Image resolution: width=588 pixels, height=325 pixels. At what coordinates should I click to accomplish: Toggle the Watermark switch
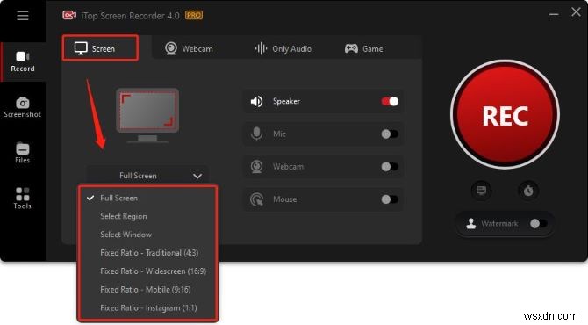[539, 224]
